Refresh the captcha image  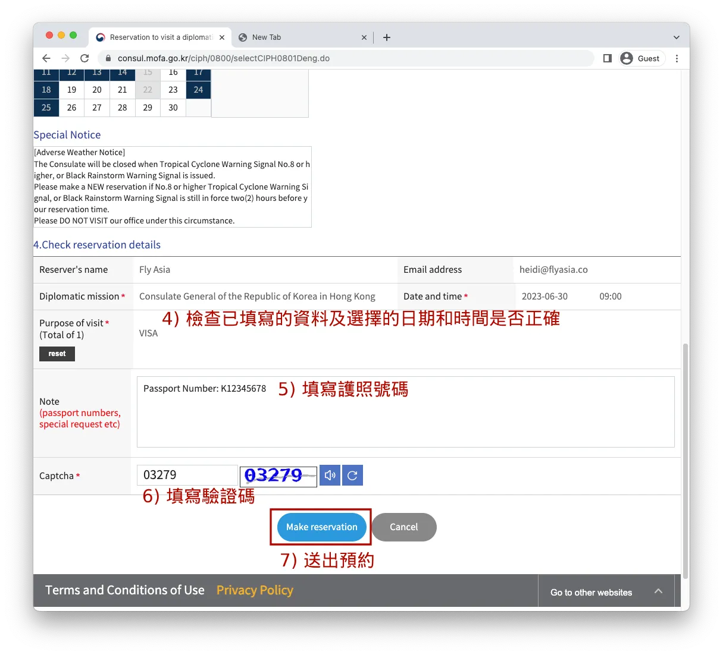tap(352, 475)
